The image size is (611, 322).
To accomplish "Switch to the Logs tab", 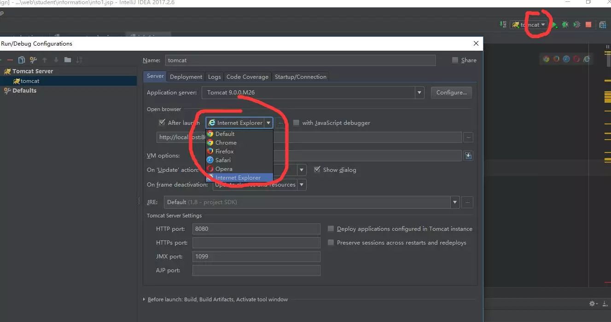I will click(x=214, y=76).
